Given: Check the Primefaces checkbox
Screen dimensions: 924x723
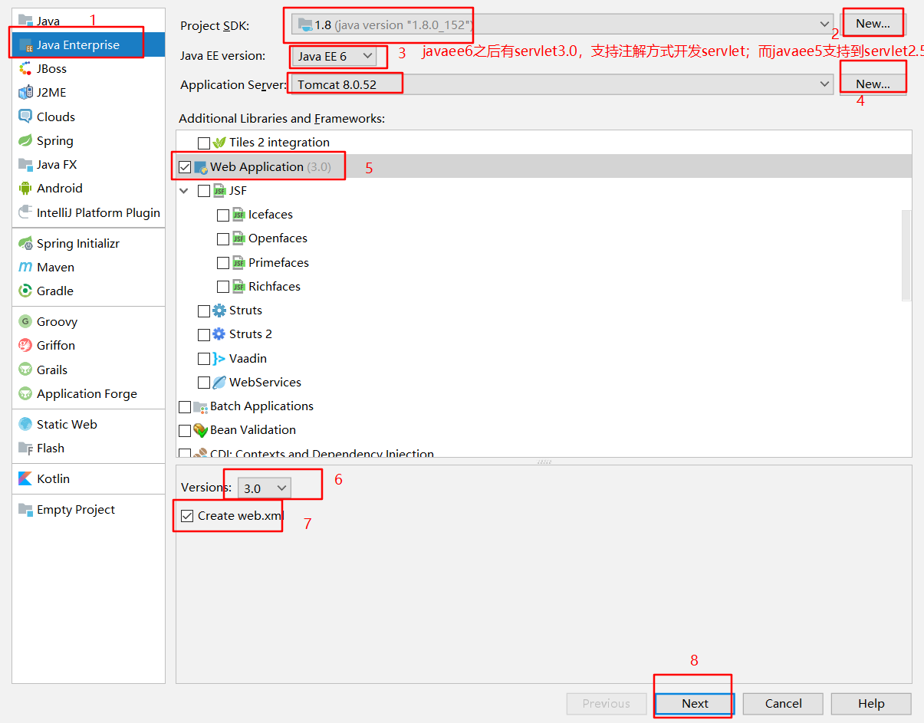Looking at the screenshot, I should tap(223, 263).
